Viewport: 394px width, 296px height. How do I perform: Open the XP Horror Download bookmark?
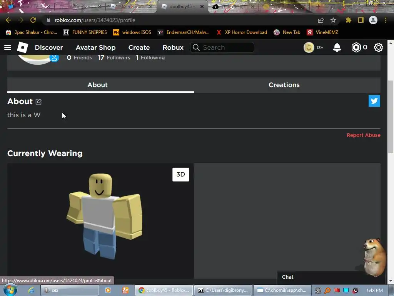242,32
